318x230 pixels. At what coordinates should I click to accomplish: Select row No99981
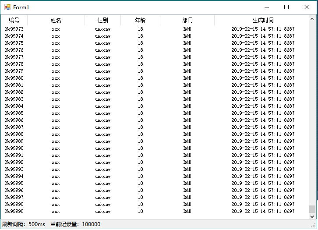(x=155, y=85)
